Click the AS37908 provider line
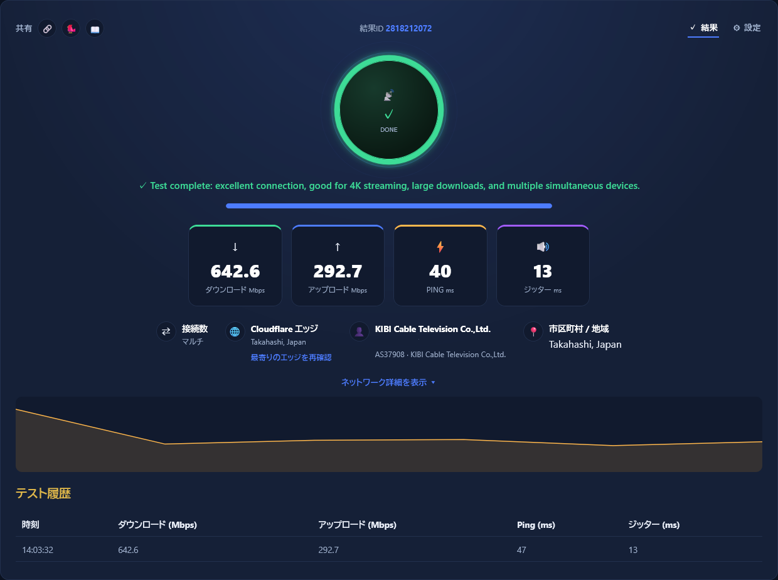 [x=440, y=355]
